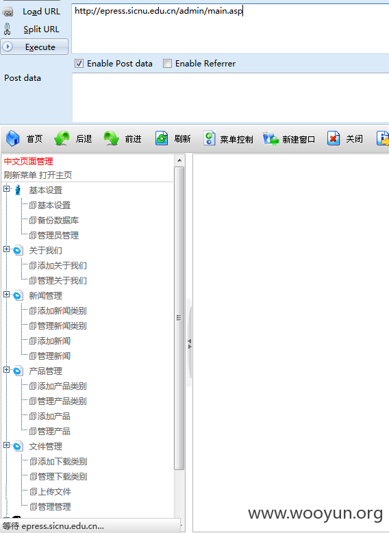Viewport: 389px width, 533px height.
Task: Click the 后退 green back arrow icon
Action: [x=62, y=138]
